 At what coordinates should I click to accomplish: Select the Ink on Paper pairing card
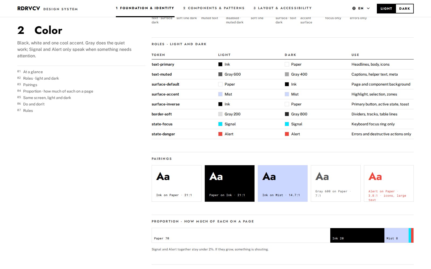coord(176,183)
